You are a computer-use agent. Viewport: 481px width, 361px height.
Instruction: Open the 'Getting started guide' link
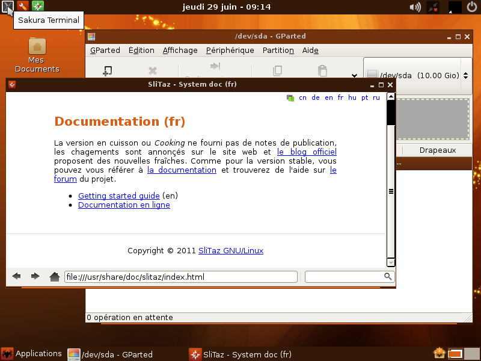click(x=119, y=196)
